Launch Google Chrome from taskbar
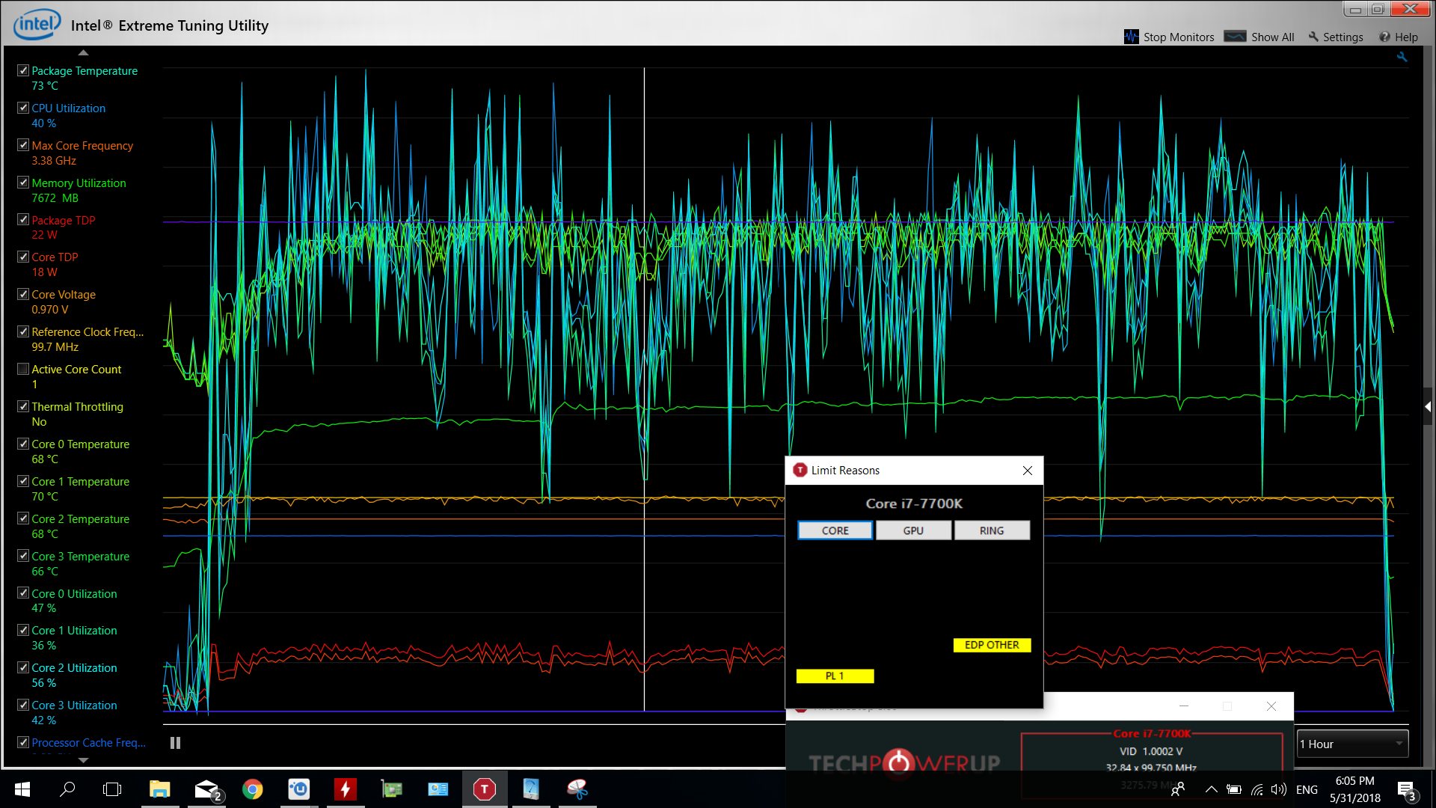Image resolution: width=1436 pixels, height=808 pixels. pyautogui.click(x=253, y=789)
